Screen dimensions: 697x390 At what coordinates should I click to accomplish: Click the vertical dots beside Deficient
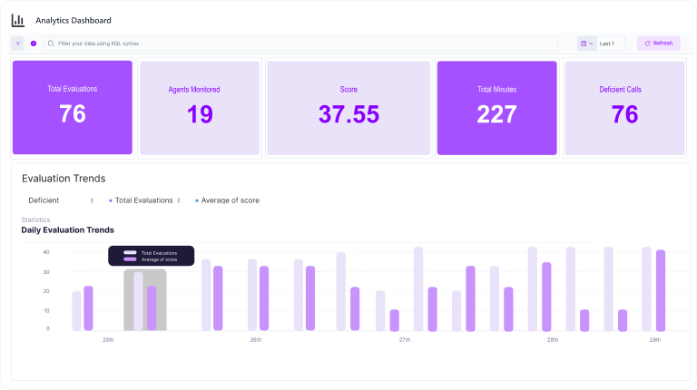coord(92,200)
